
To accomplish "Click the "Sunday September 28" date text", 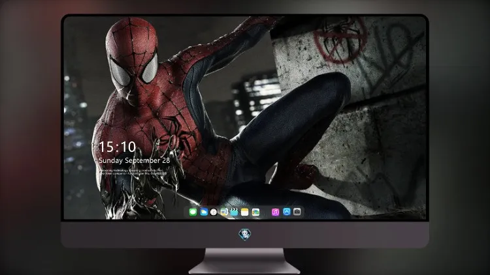I will pyautogui.click(x=135, y=160).
